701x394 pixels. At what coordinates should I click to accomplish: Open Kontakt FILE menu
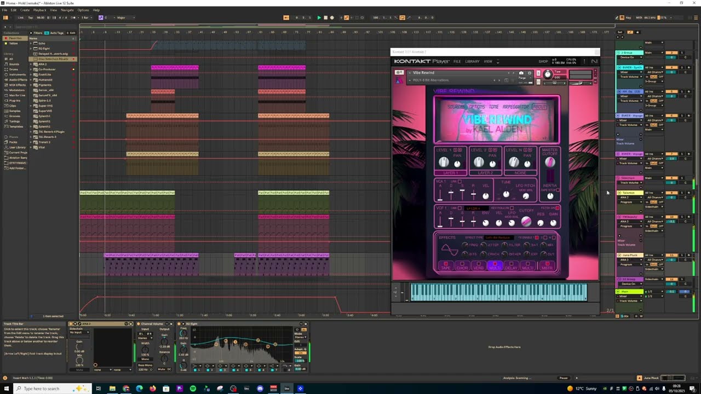(457, 61)
